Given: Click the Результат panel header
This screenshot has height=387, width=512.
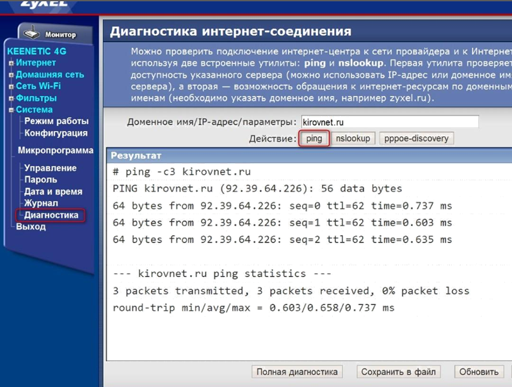Looking at the screenshot, I should point(309,155).
